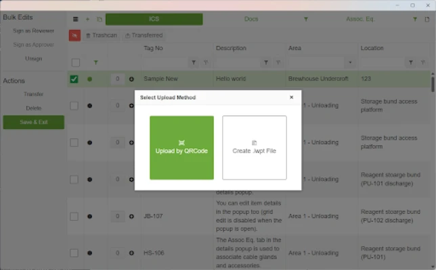Click the green filter icon beside Docs tab
The width and height of the screenshot is (436, 270).
click(305, 20)
